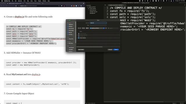The width and height of the screenshot is (186, 104).
Task: Select Documents in dialog sidebar
Action: pos(71,29)
